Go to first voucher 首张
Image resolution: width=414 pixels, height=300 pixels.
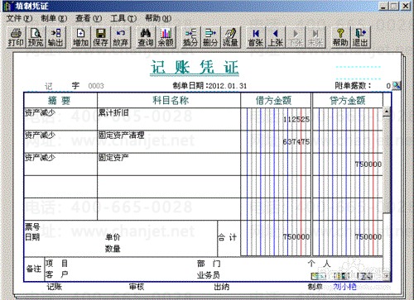click(x=256, y=37)
